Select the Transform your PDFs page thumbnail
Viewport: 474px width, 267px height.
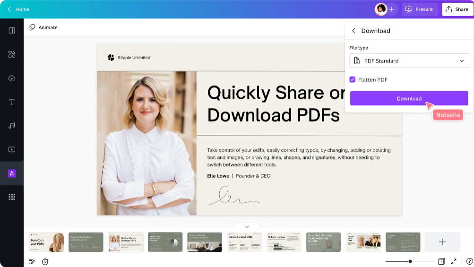(46, 242)
